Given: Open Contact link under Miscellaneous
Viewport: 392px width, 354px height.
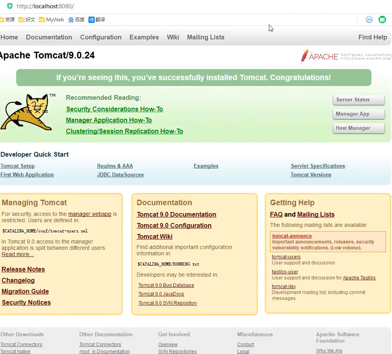Looking at the screenshot, I should (x=246, y=344).
